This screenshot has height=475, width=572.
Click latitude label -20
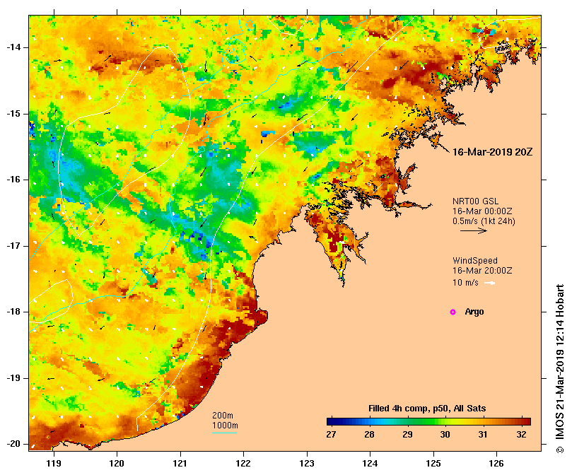[13, 445]
